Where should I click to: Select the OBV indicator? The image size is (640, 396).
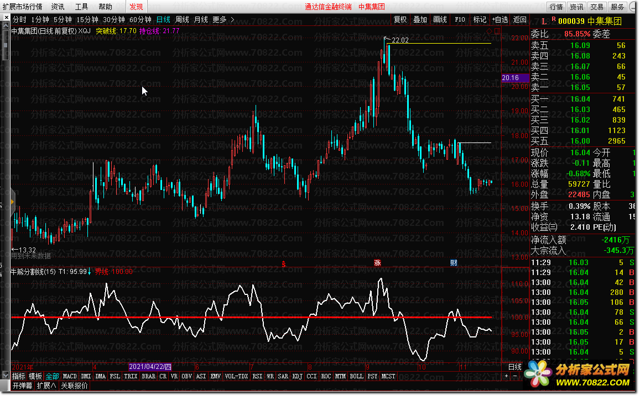click(186, 377)
